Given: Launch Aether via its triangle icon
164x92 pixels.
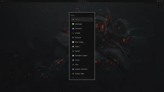Looking at the screenshot, I should point(73,19).
